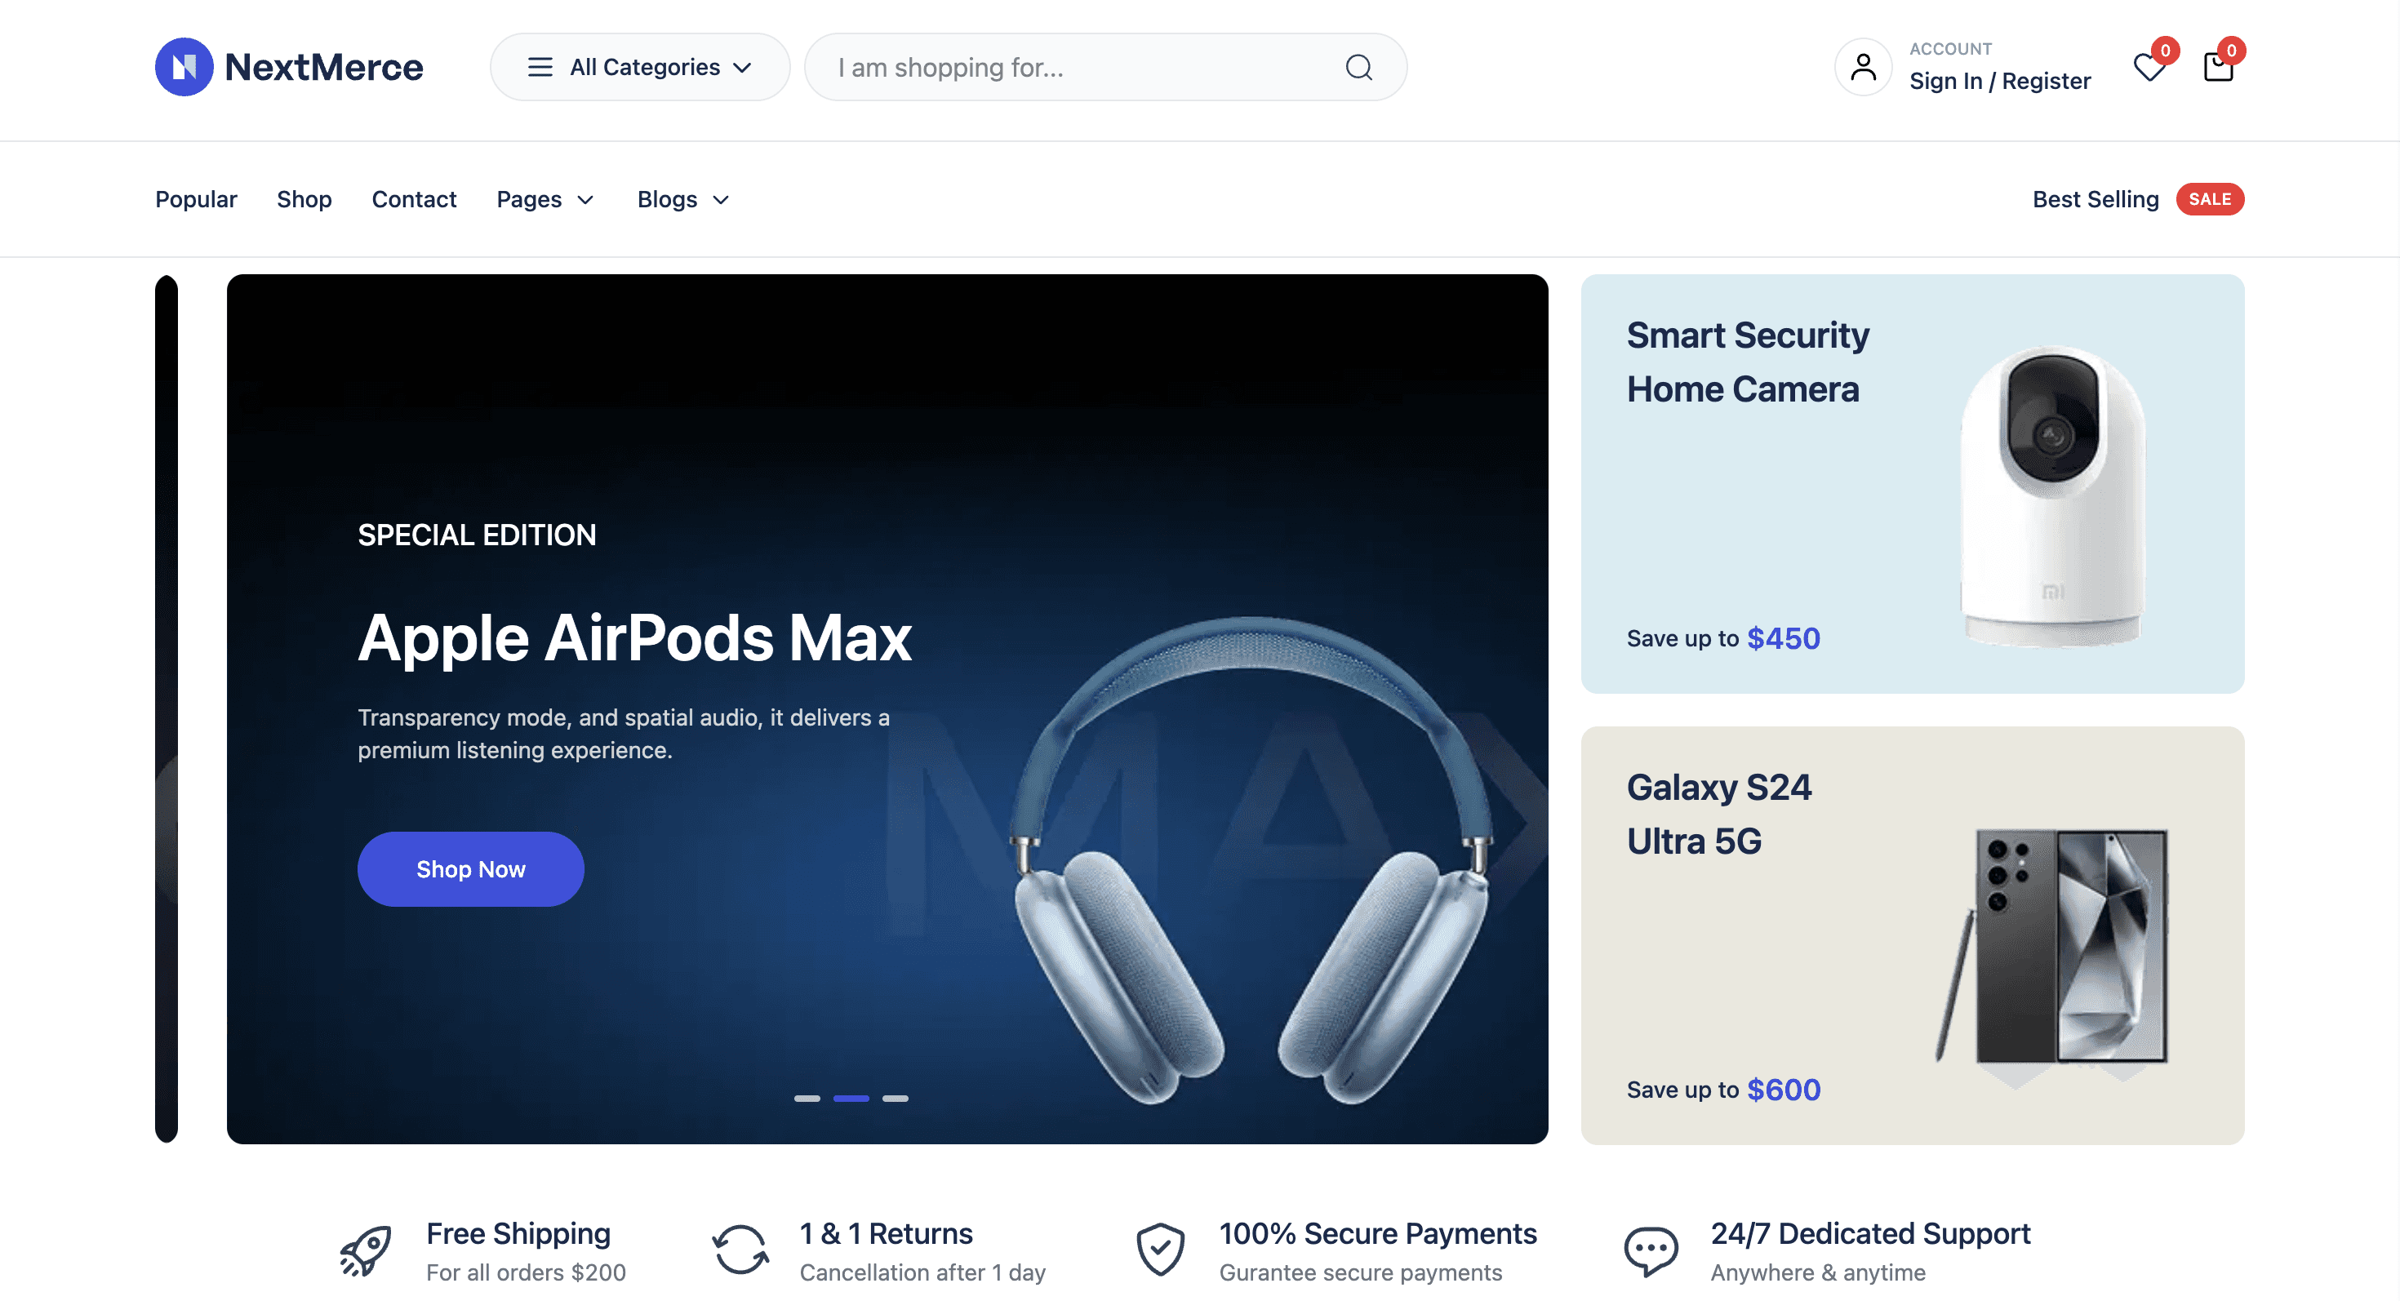Click the Returns refresh arrows icon

pos(740,1250)
